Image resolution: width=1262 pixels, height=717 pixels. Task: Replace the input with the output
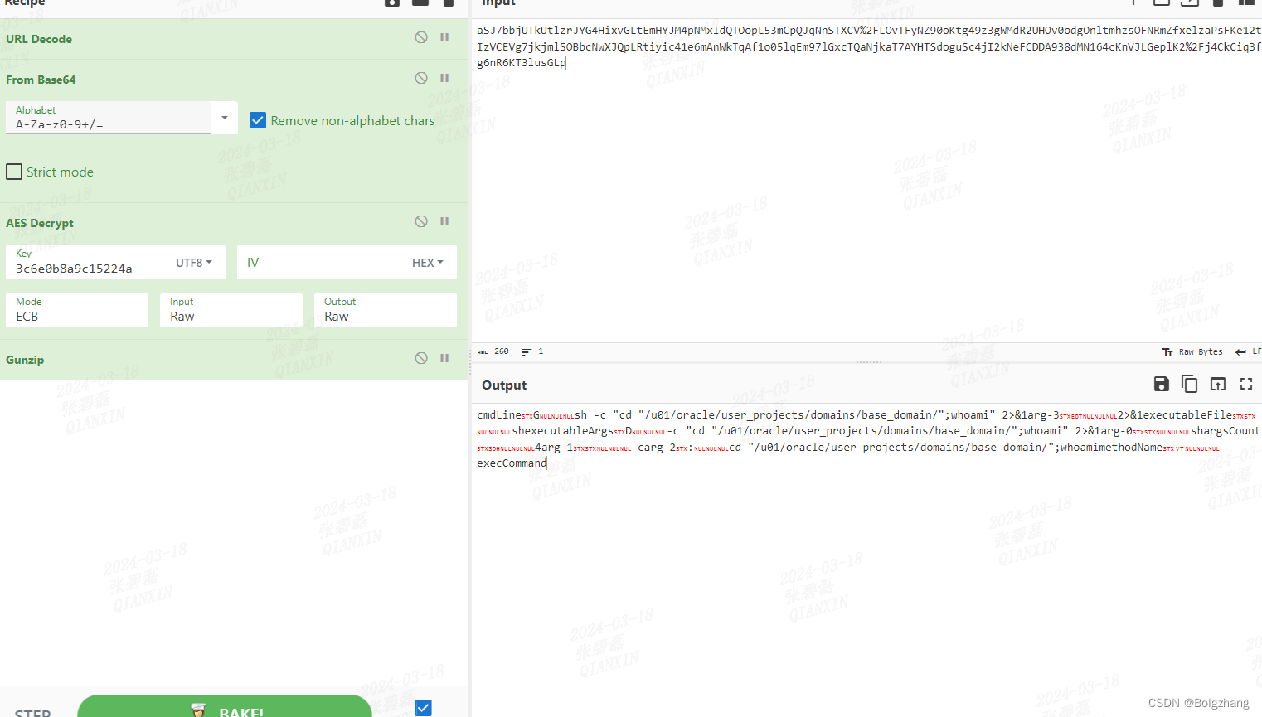1218,384
